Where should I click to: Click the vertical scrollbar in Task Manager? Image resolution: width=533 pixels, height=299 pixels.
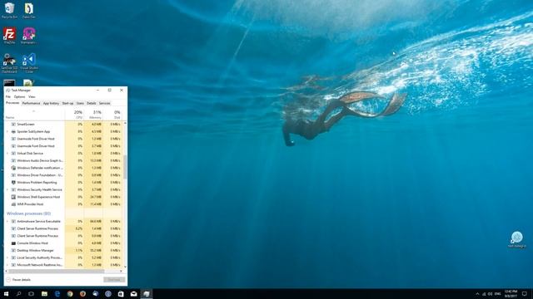click(125, 167)
